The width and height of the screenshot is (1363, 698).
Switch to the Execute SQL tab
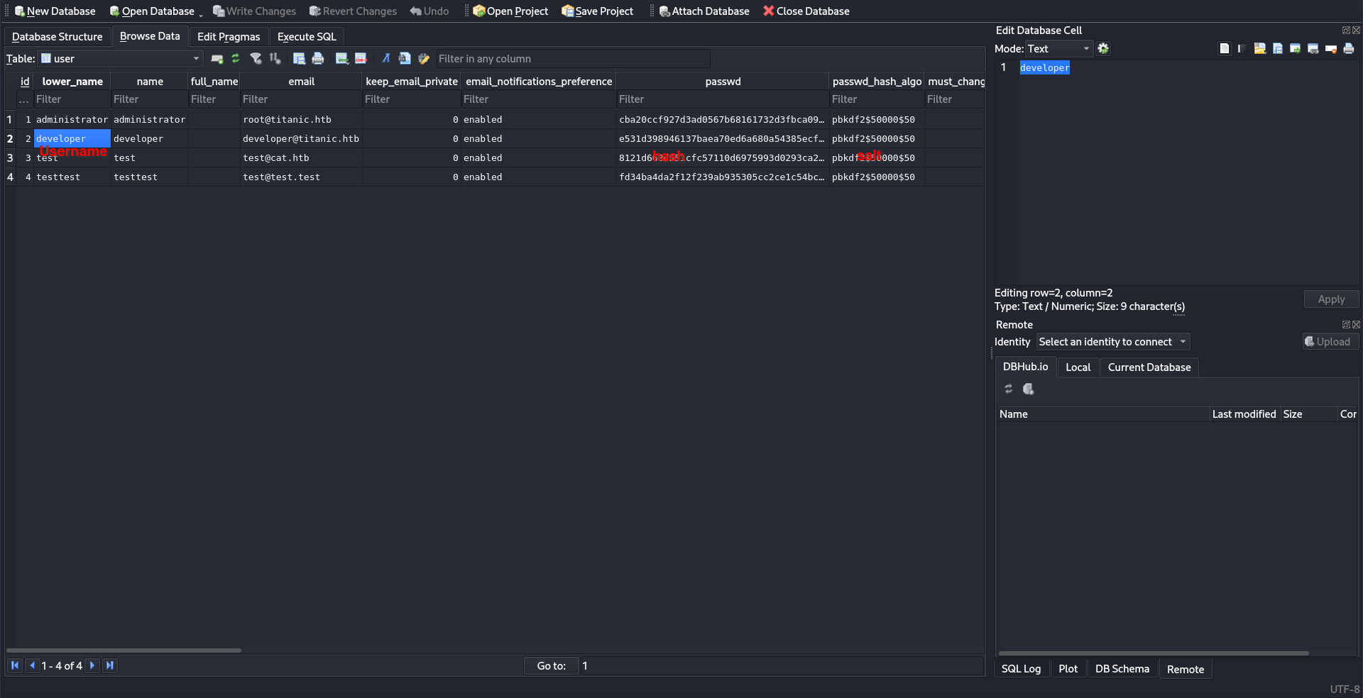pyautogui.click(x=307, y=37)
